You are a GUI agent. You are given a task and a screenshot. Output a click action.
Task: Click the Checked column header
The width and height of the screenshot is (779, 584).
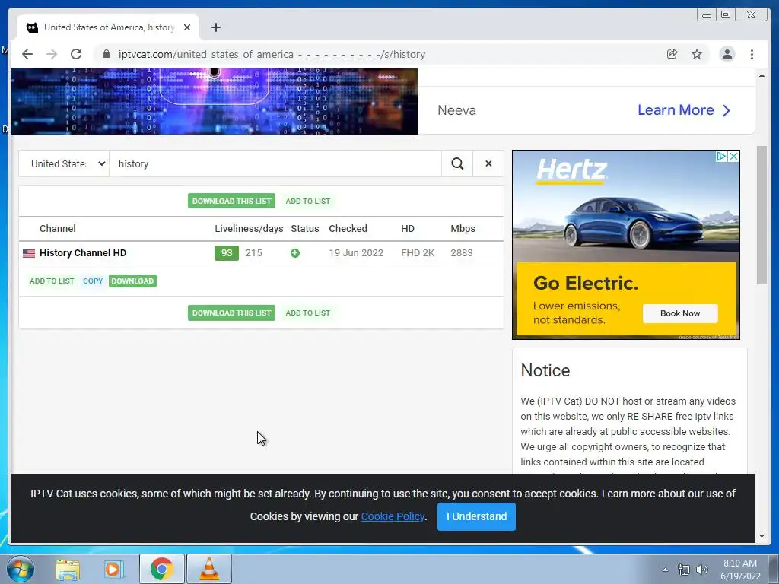348,228
